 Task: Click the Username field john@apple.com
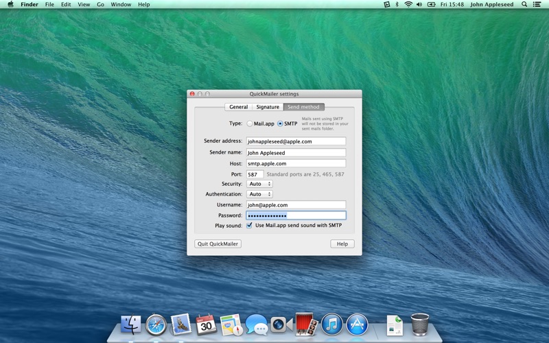296,204
